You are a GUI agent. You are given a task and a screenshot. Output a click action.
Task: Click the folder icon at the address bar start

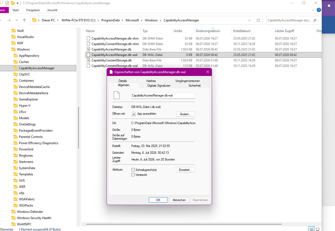pos(34,20)
